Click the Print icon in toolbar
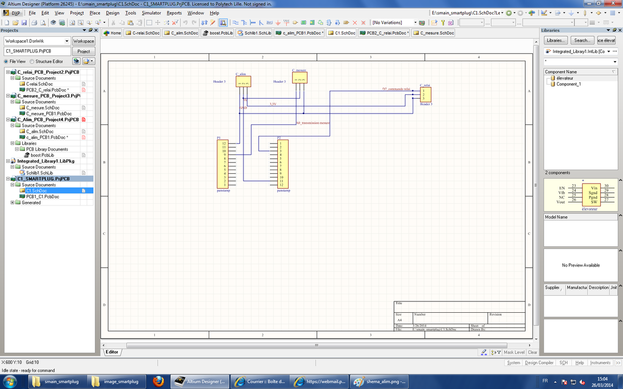The height and width of the screenshot is (389, 623). point(34,23)
